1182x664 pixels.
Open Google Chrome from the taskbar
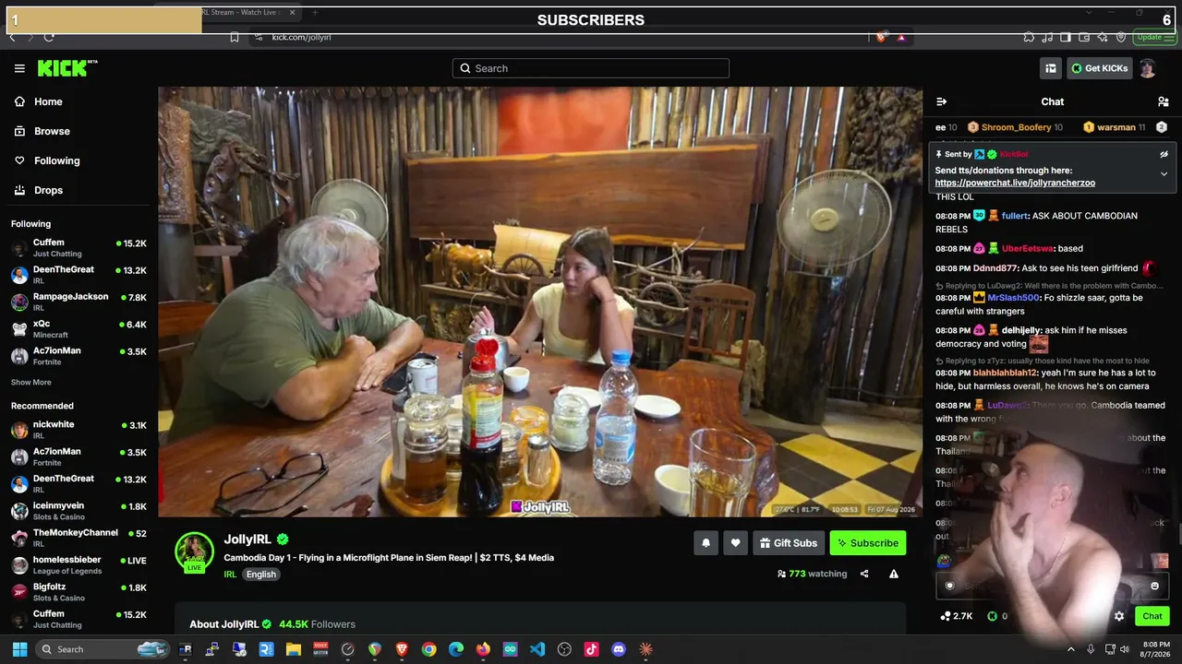point(428,649)
